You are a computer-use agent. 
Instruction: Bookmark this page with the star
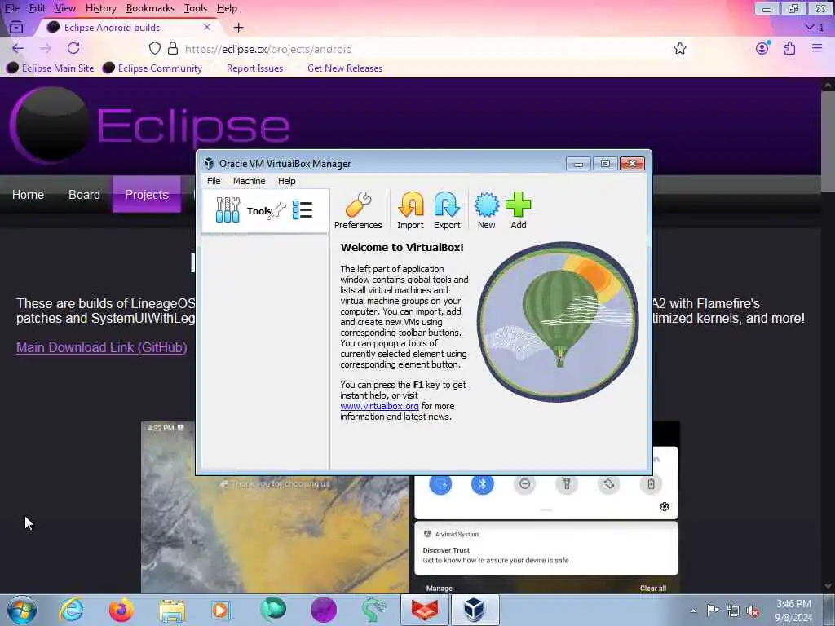(680, 48)
